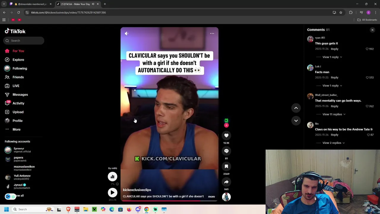Screen dimensions: 380x214
Task: Like Lok i's comment with 513 likes
Action: coord(367,78)
